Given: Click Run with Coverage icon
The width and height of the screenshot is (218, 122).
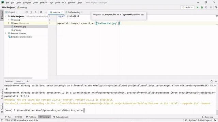Looking at the screenshot, I should point(206,7).
